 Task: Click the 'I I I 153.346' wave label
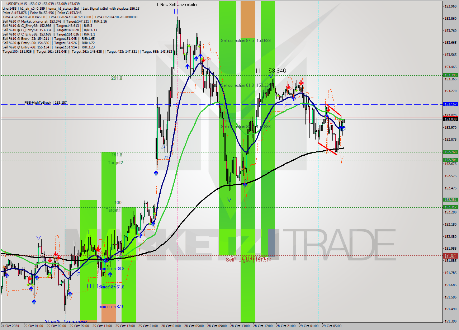(271, 71)
